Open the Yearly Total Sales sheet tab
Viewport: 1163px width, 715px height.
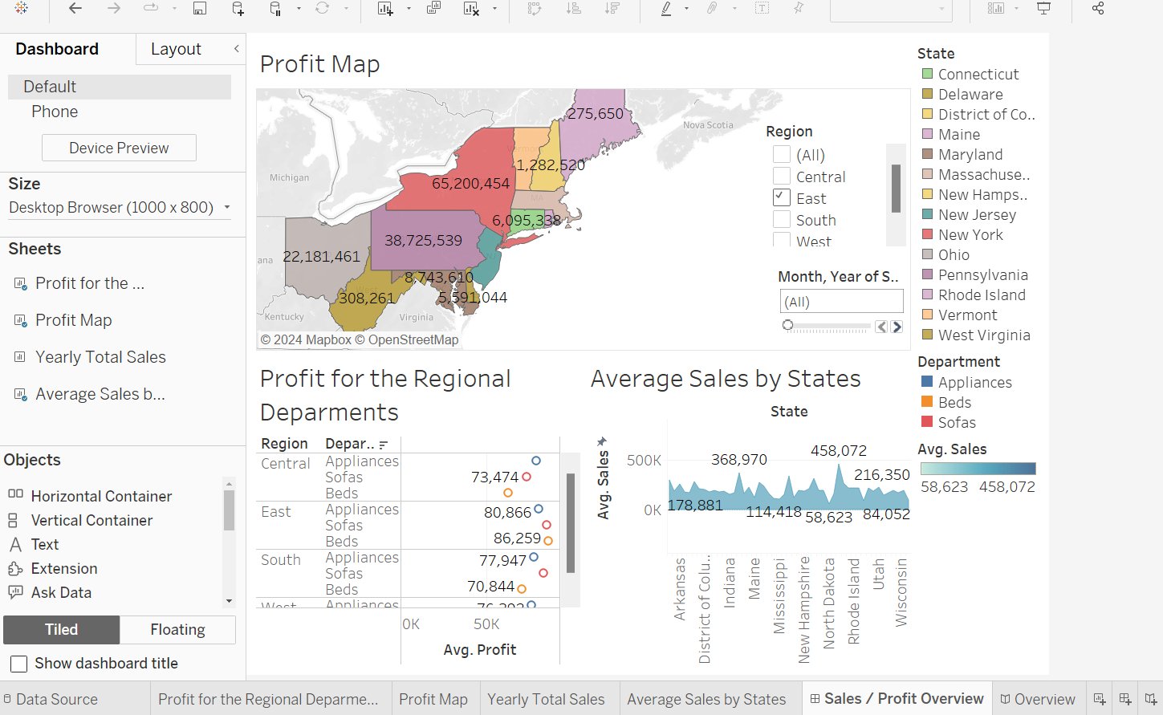tap(546, 699)
